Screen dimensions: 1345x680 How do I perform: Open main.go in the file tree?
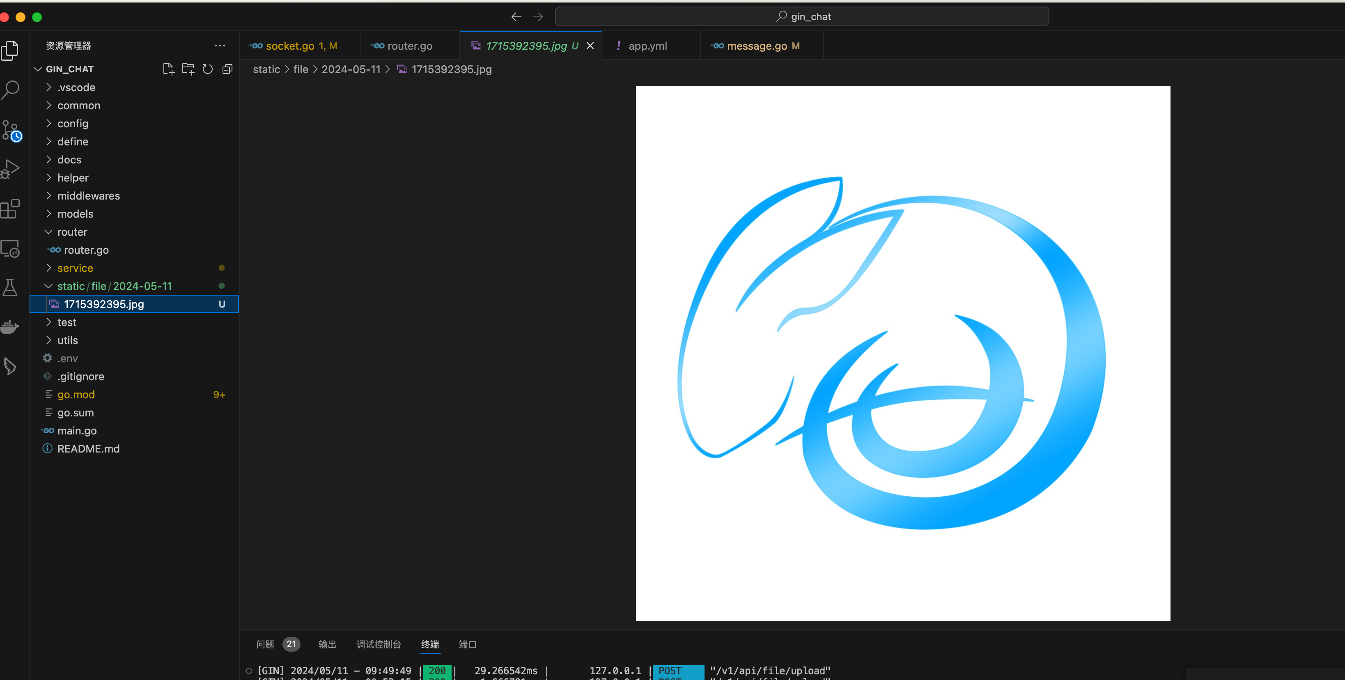click(x=134, y=431)
